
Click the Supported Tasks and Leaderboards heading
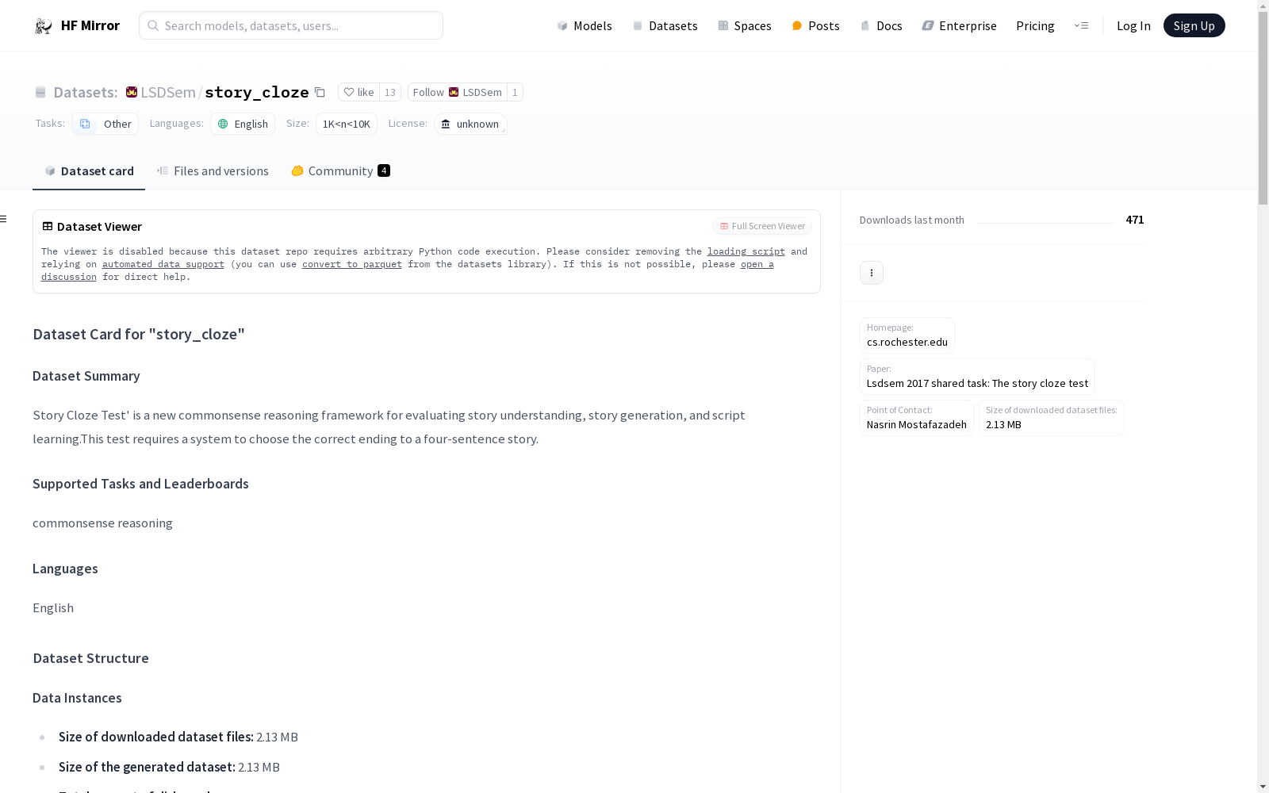point(140,484)
